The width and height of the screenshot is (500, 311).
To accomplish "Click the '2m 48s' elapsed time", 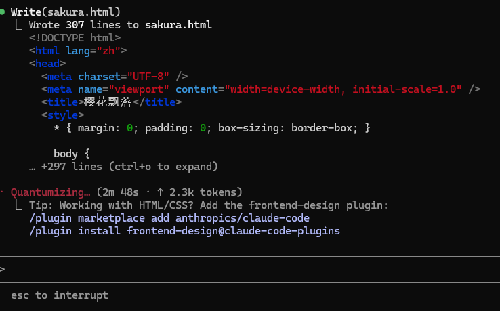I will (119, 192).
